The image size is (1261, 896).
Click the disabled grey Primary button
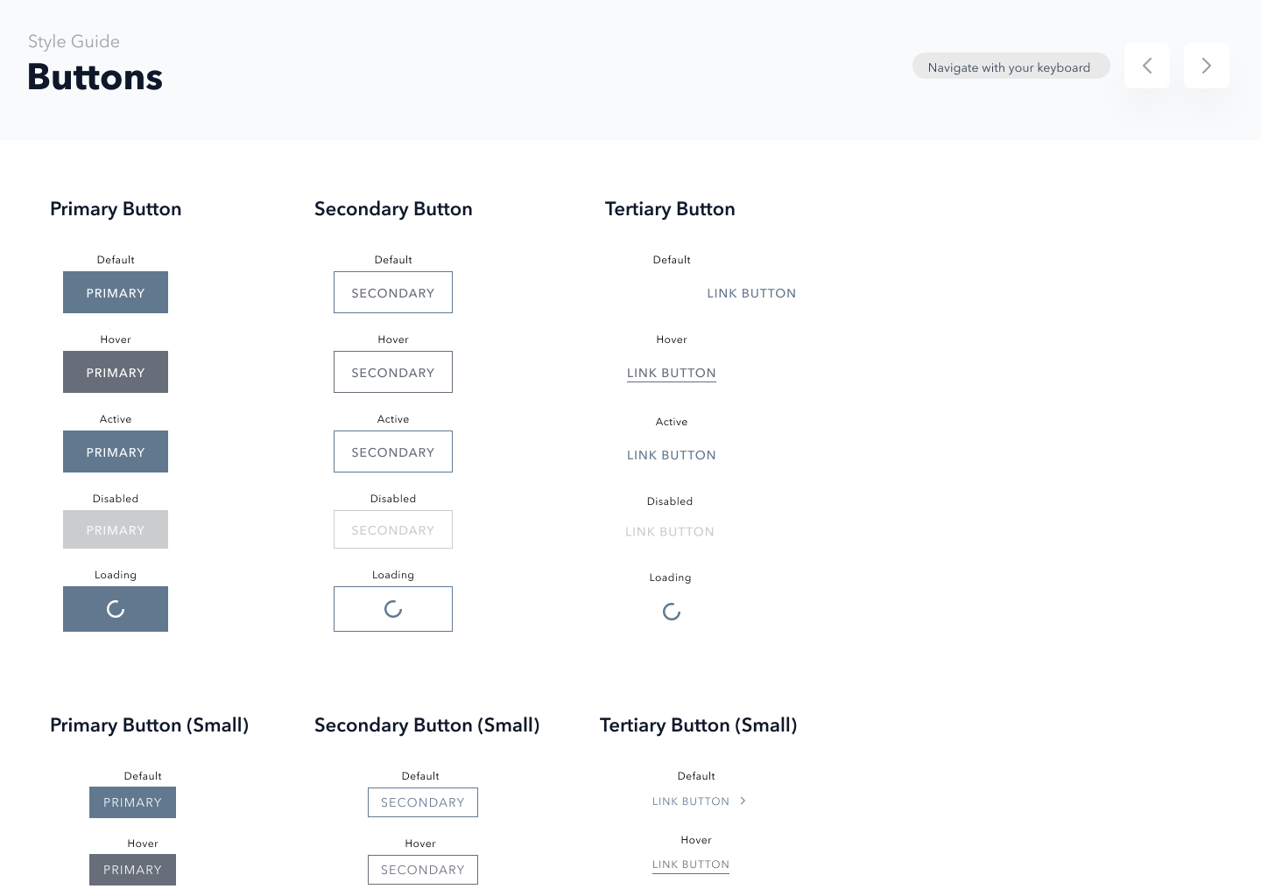[x=116, y=529]
